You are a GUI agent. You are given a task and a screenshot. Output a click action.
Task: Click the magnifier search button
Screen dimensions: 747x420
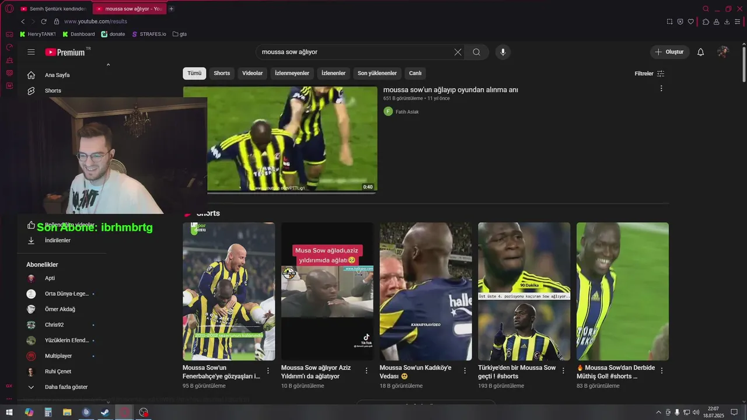pos(477,52)
